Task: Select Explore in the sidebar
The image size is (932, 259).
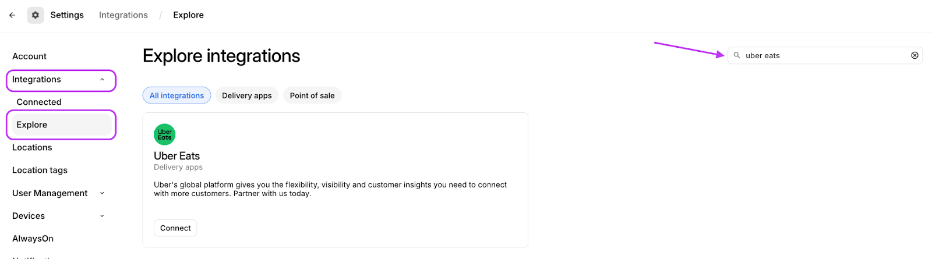Action: coord(32,125)
